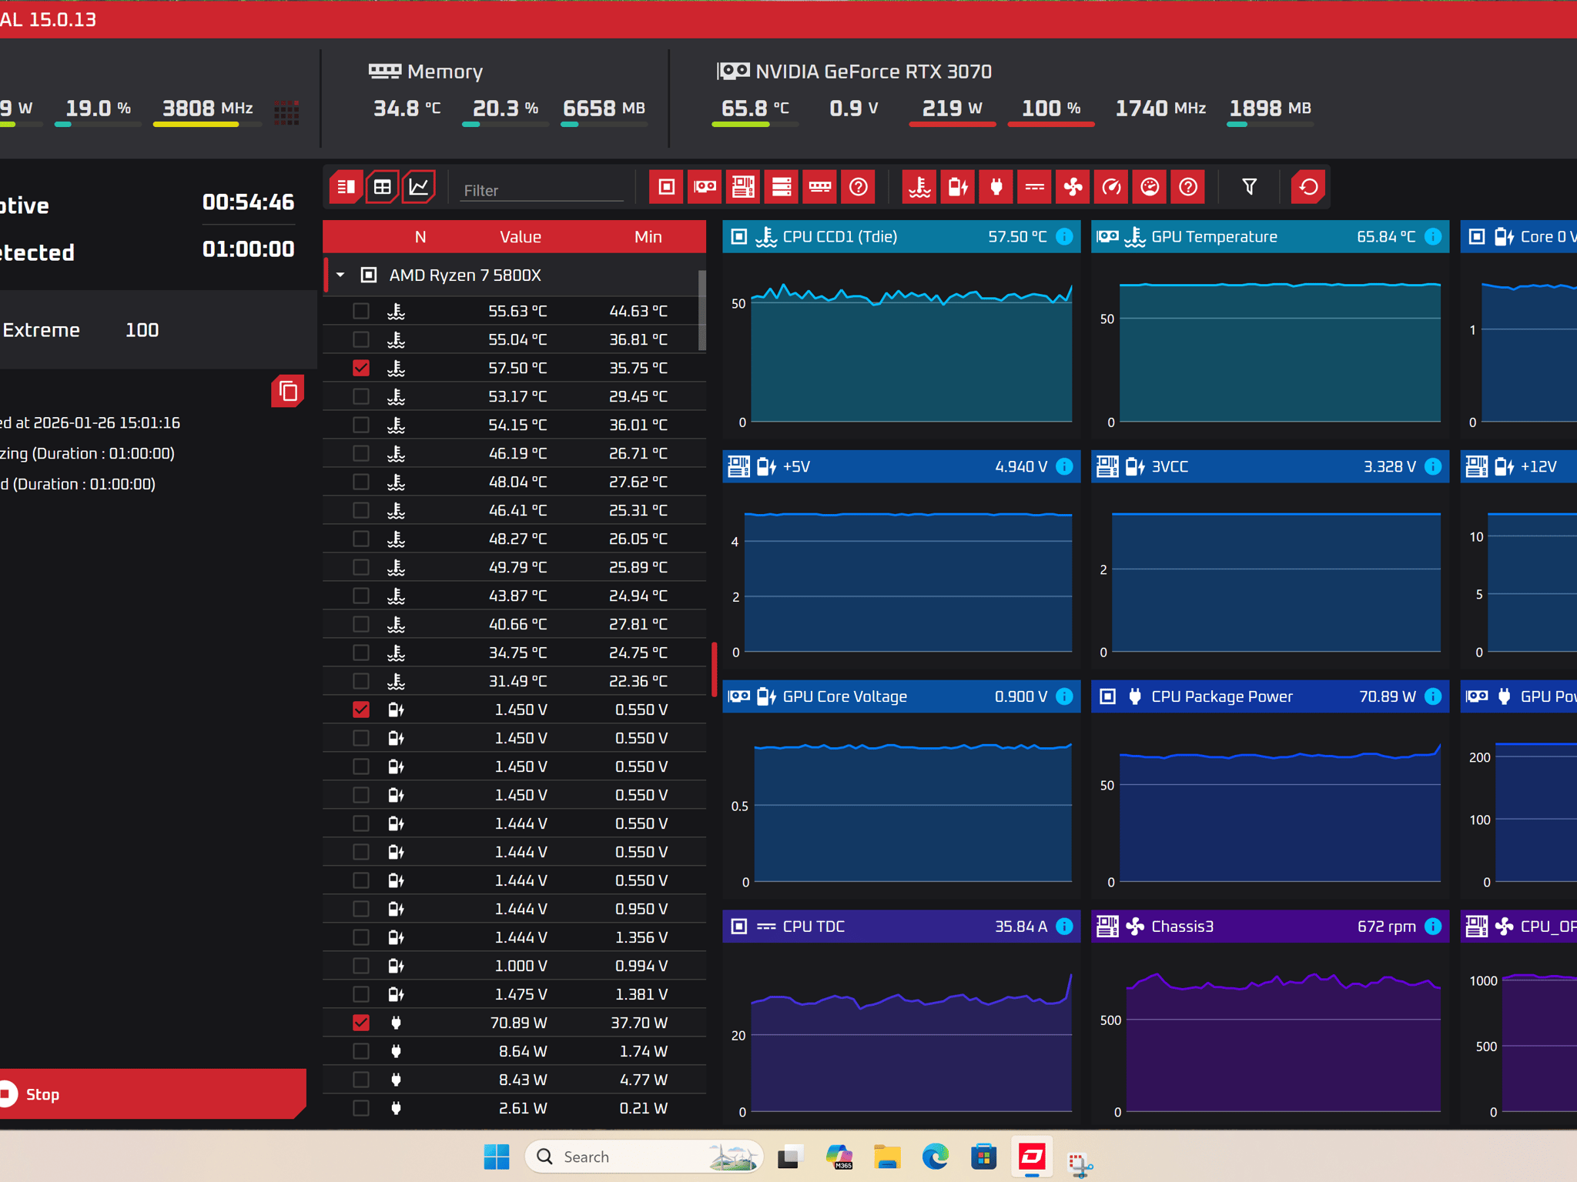Toggle the battery voltage sensor filter
The image size is (1577, 1182).
click(958, 187)
